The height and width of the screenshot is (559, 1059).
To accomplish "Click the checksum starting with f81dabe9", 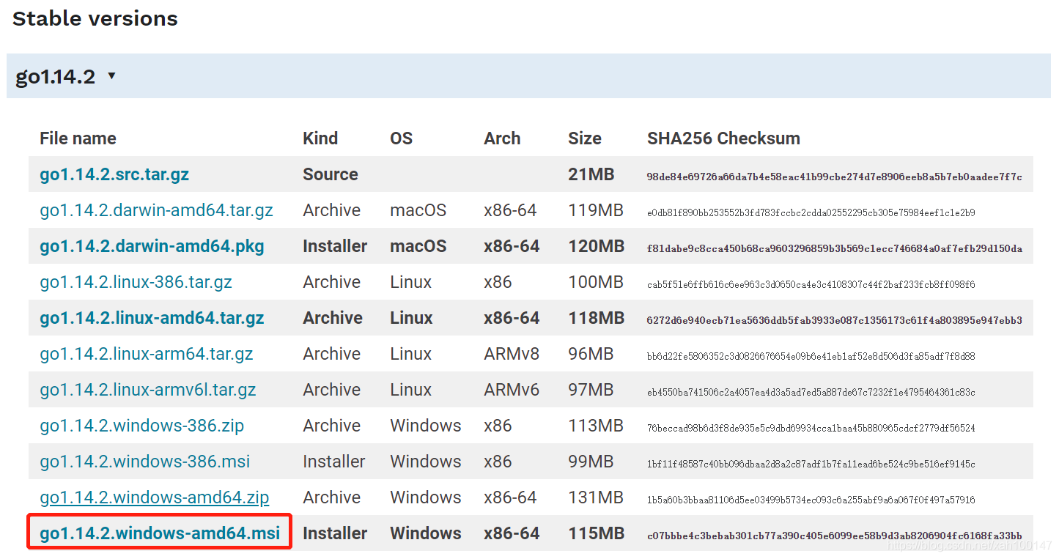I will (835, 249).
